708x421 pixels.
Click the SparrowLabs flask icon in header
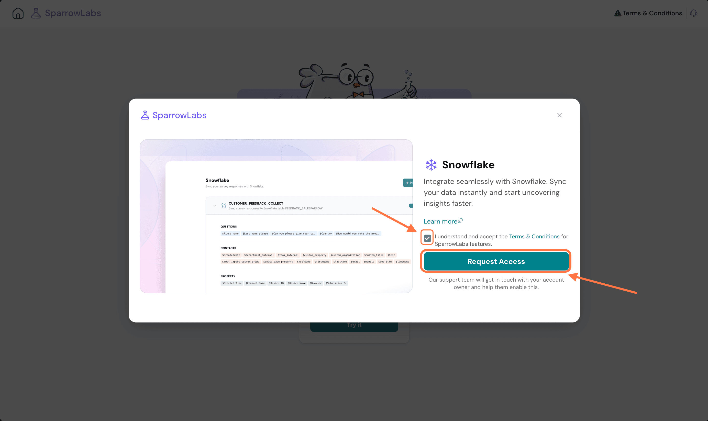point(36,13)
